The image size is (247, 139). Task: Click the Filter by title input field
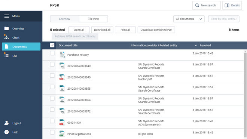coord(224,19)
